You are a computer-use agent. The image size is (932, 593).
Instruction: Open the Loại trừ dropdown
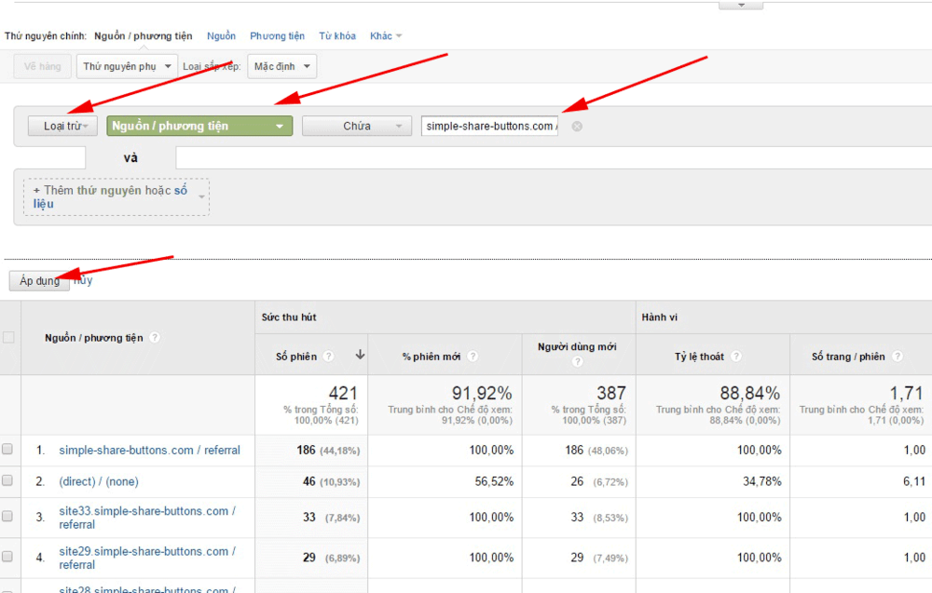coord(62,126)
